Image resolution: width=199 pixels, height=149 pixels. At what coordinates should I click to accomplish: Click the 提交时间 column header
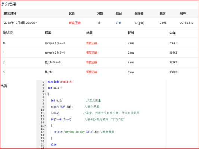coord(10,13)
